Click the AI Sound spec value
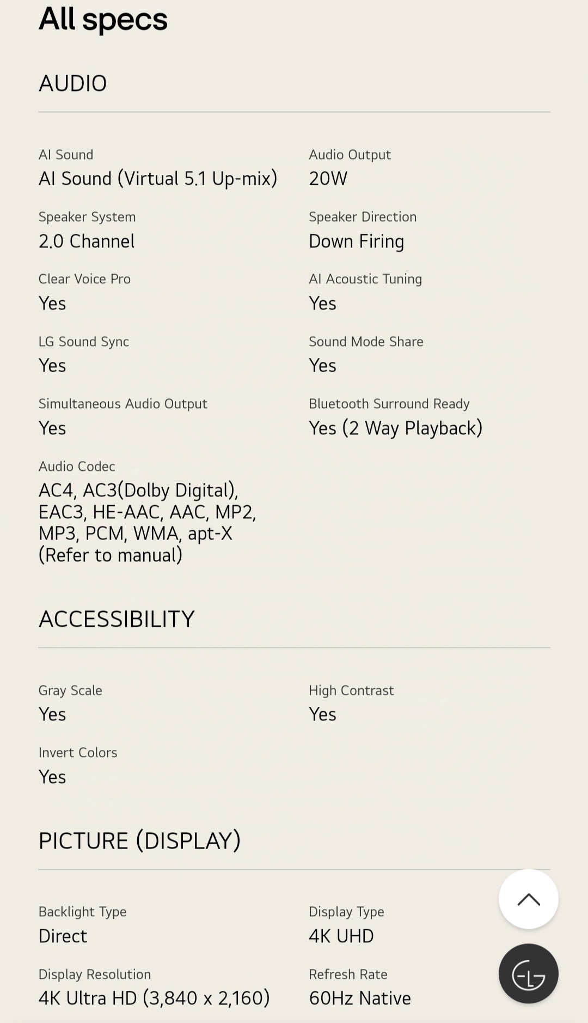Image resolution: width=588 pixels, height=1023 pixels. pos(158,178)
